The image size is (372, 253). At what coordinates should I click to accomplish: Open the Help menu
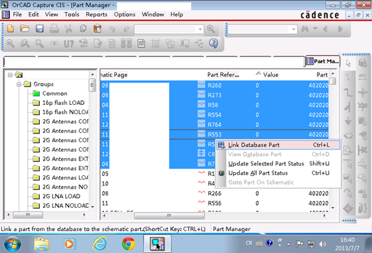[177, 15]
